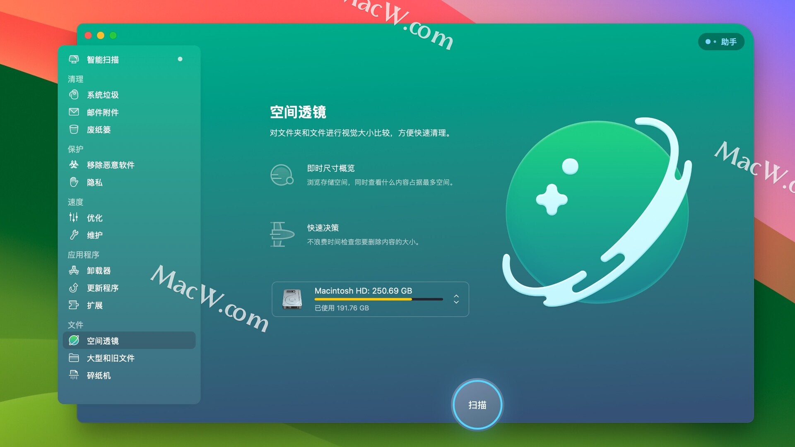Image resolution: width=795 pixels, height=447 pixels.
Task: Open the Shredder sidebar item
Action: [x=99, y=375]
